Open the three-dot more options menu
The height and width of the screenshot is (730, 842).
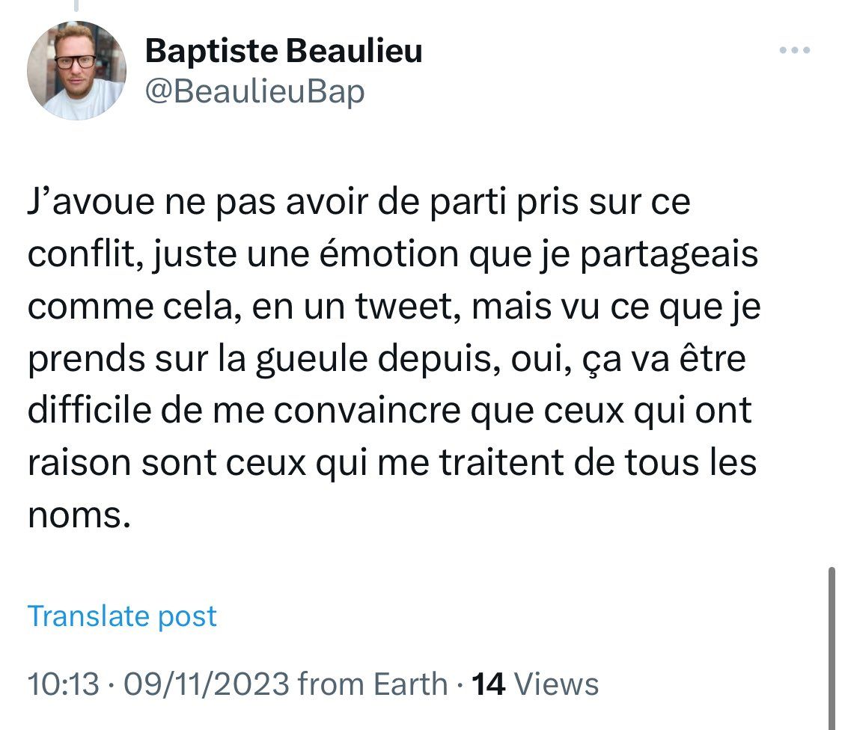794,51
